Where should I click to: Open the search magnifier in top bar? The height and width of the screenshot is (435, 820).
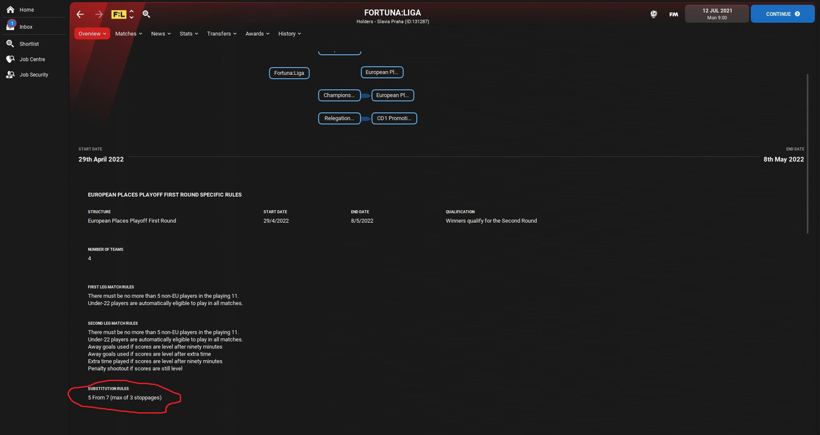click(x=147, y=14)
